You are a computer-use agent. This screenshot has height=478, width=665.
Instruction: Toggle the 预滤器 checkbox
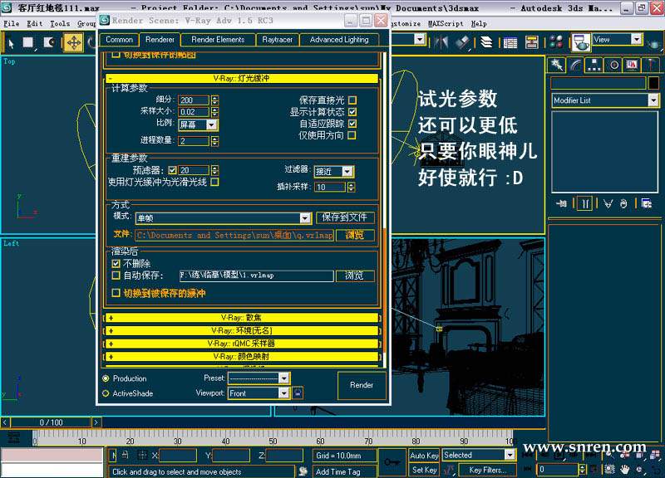(x=172, y=170)
